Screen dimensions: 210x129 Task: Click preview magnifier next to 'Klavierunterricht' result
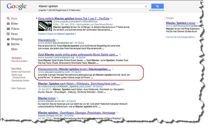[113, 69]
